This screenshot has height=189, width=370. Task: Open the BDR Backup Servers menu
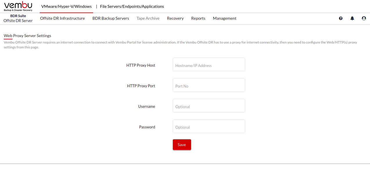pyautogui.click(x=111, y=18)
